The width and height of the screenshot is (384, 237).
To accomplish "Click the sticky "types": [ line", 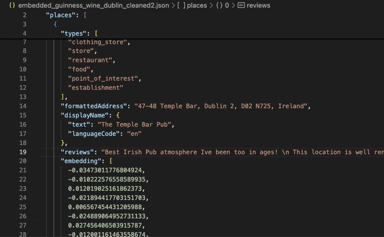I will click(79, 33).
